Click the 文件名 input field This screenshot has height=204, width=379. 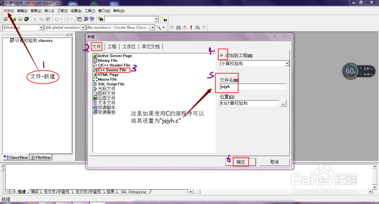253,87
